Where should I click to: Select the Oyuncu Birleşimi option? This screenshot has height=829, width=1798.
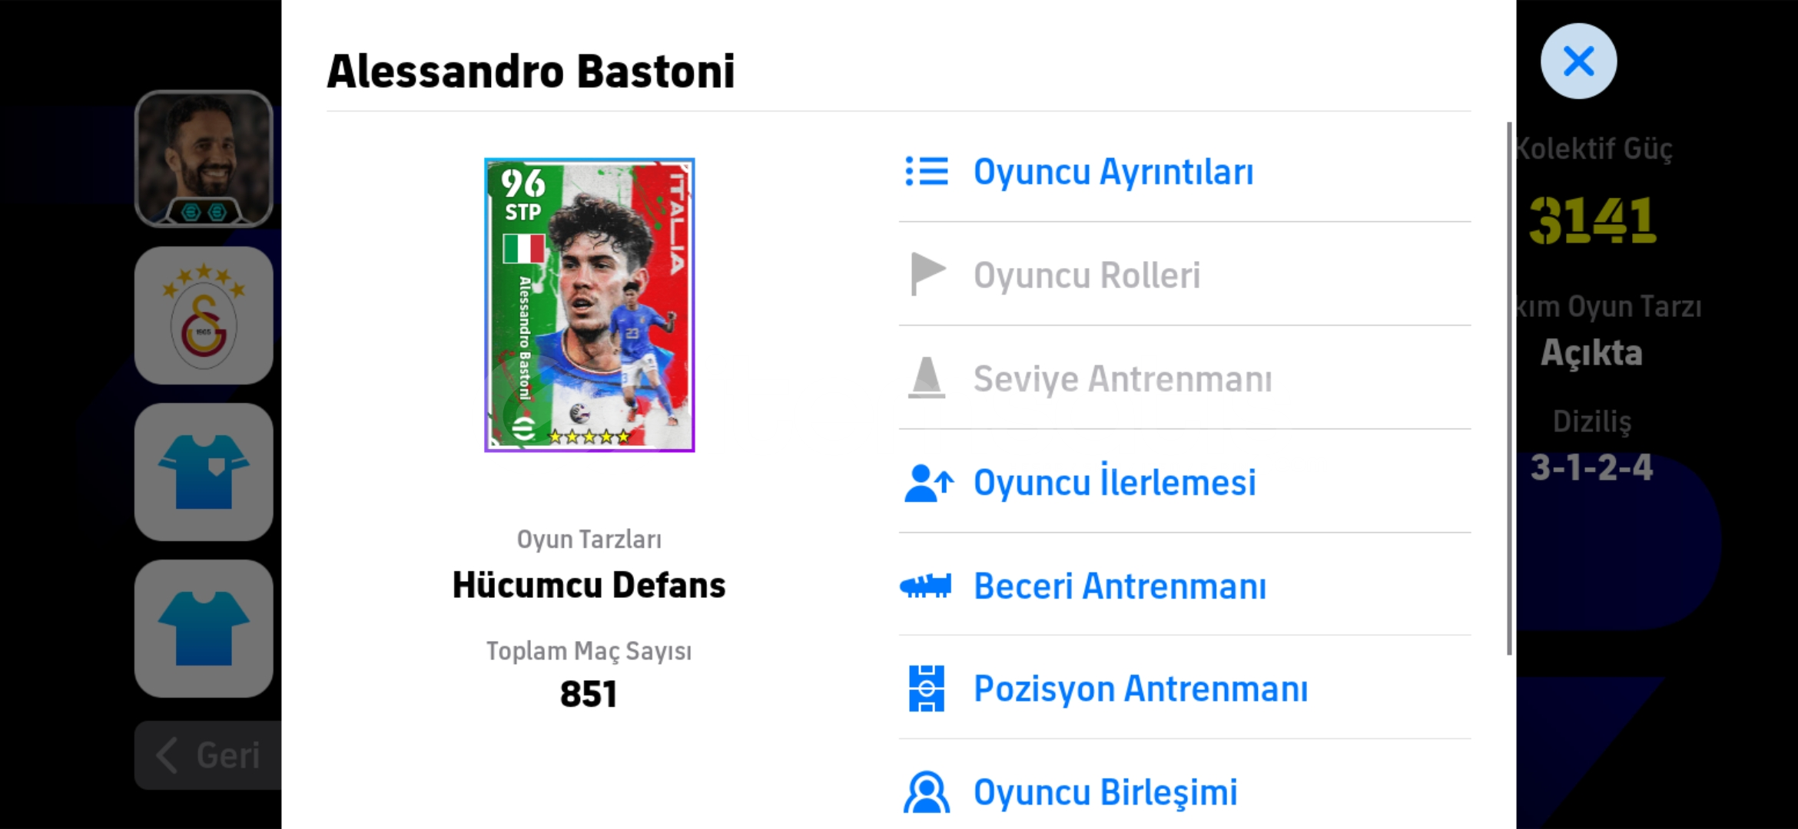(x=1105, y=792)
